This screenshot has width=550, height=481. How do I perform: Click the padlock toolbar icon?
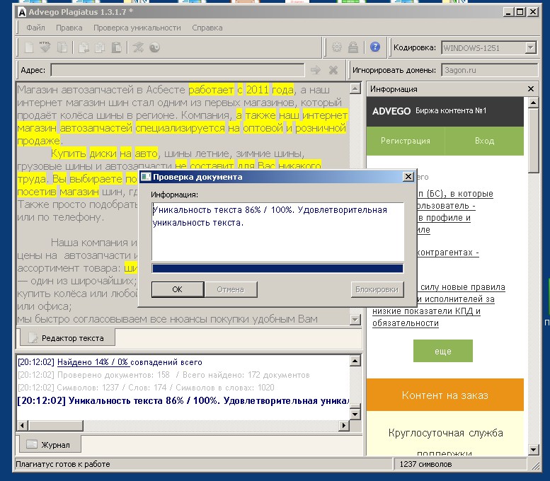point(353,47)
